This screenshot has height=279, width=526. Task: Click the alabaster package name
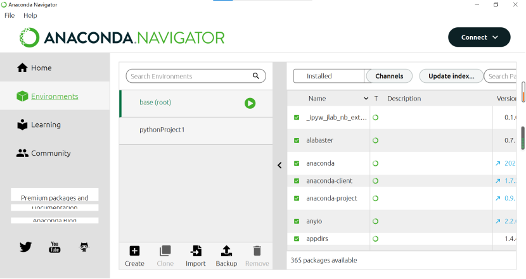(319, 140)
